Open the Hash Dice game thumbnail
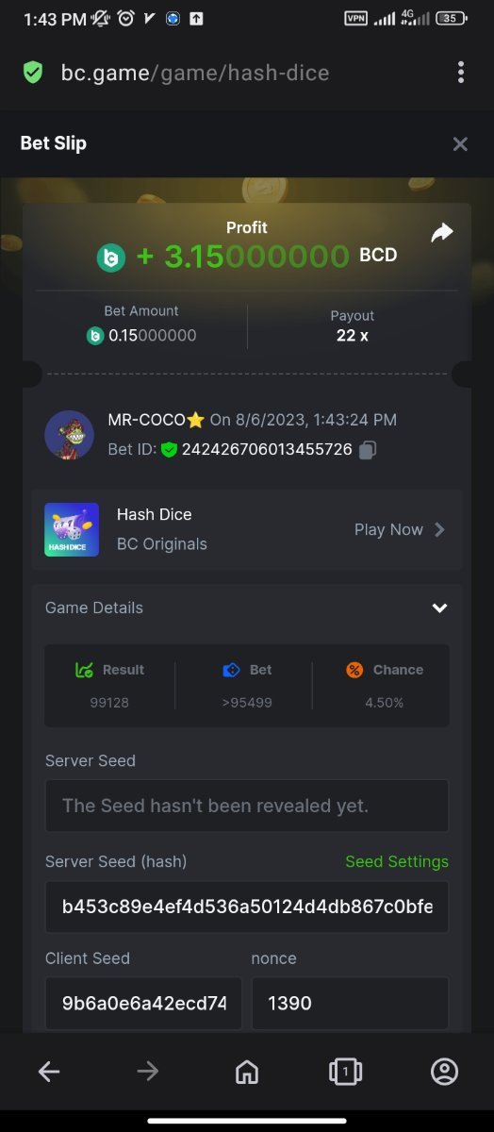Viewport: 494px width, 1132px height. (72, 529)
